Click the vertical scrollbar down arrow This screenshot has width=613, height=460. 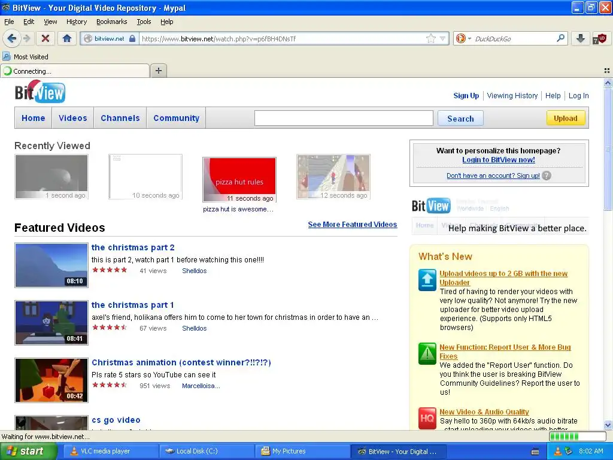[x=608, y=425]
